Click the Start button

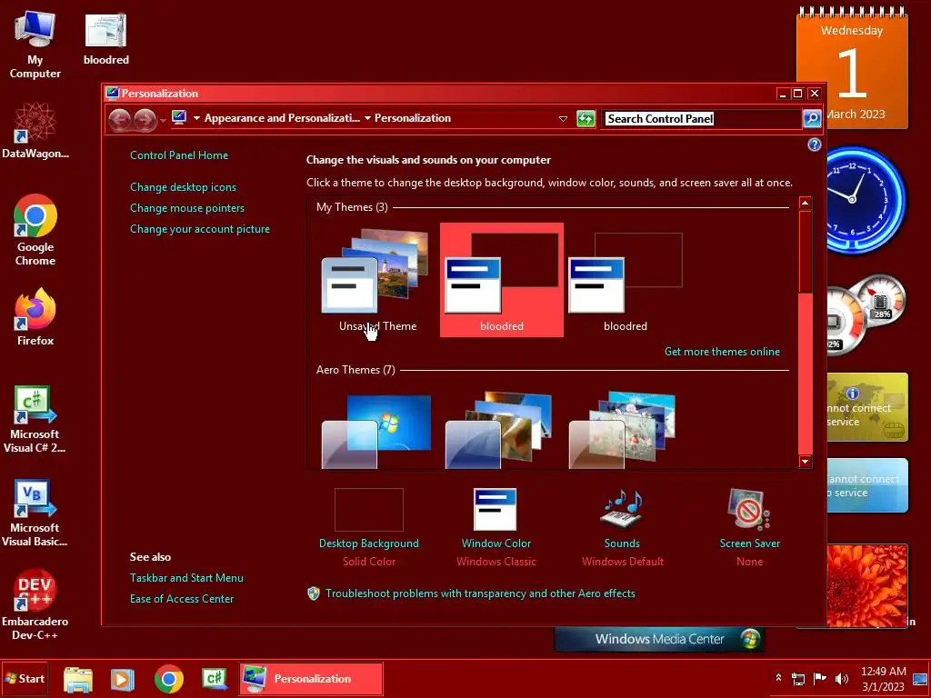[x=25, y=678]
